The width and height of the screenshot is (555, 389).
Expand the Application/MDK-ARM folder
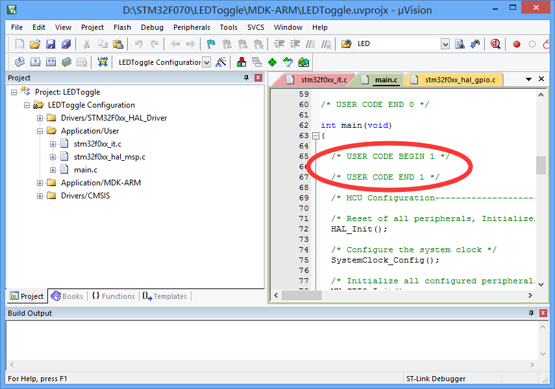pyautogui.click(x=40, y=183)
